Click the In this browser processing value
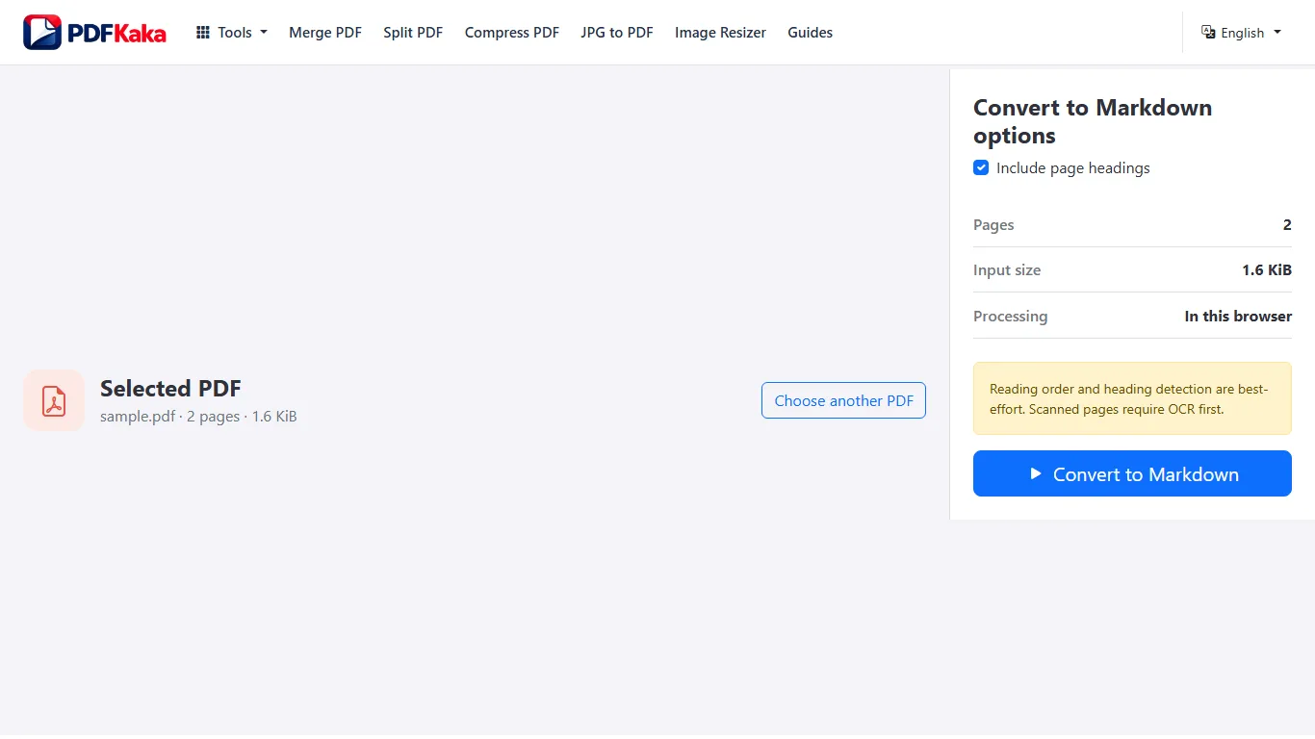 (x=1238, y=317)
